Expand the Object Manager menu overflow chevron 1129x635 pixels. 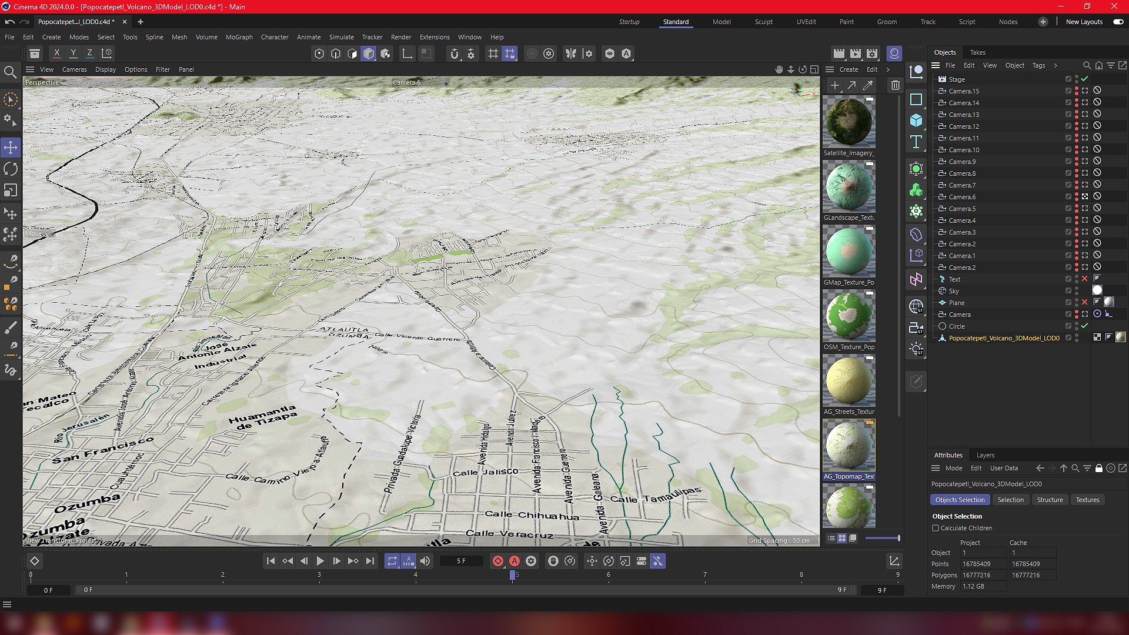(1055, 65)
